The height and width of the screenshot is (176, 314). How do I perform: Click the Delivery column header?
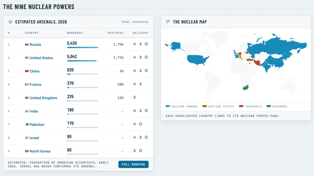click(140, 33)
